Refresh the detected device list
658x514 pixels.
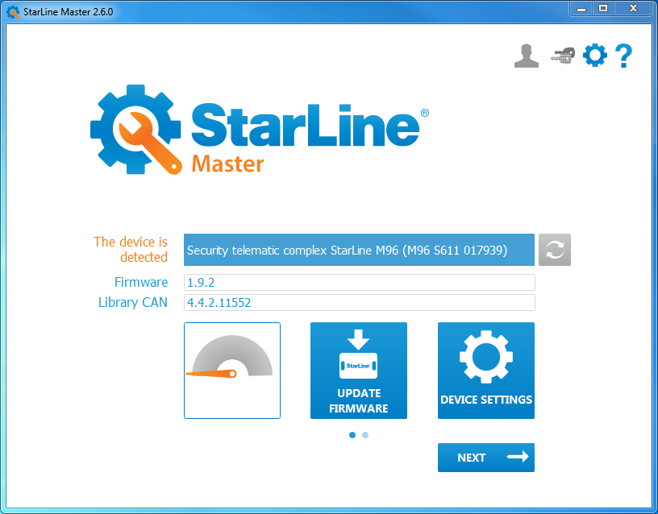(x=555, y=250)
